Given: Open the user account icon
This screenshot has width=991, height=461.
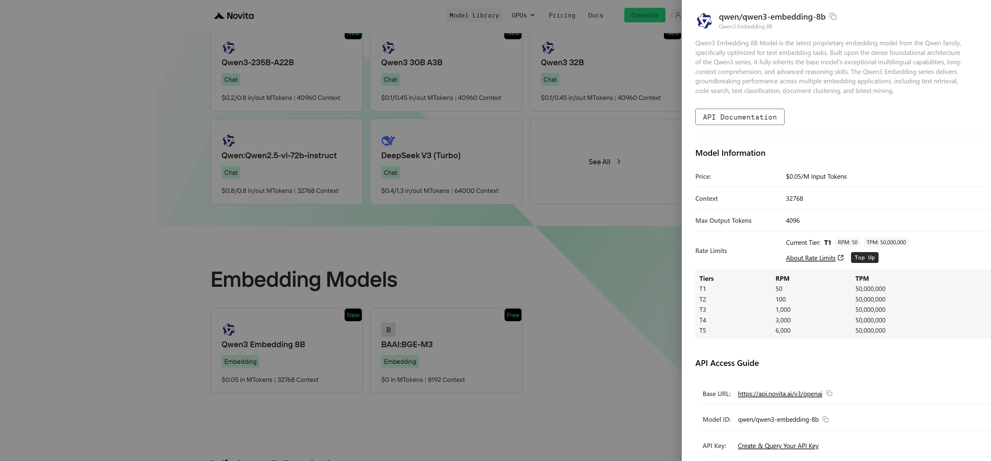Looking at the screenshot, I should pos(677,15).
